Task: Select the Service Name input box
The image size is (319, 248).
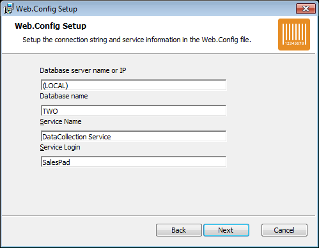Action: tap(134, 136)
